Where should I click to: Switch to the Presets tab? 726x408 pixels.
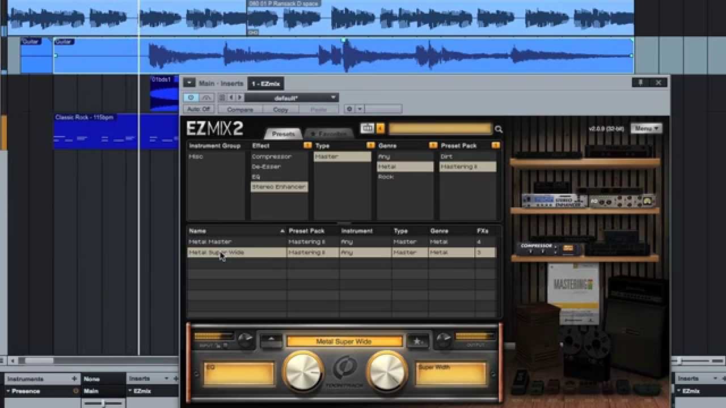pos(283,134)
